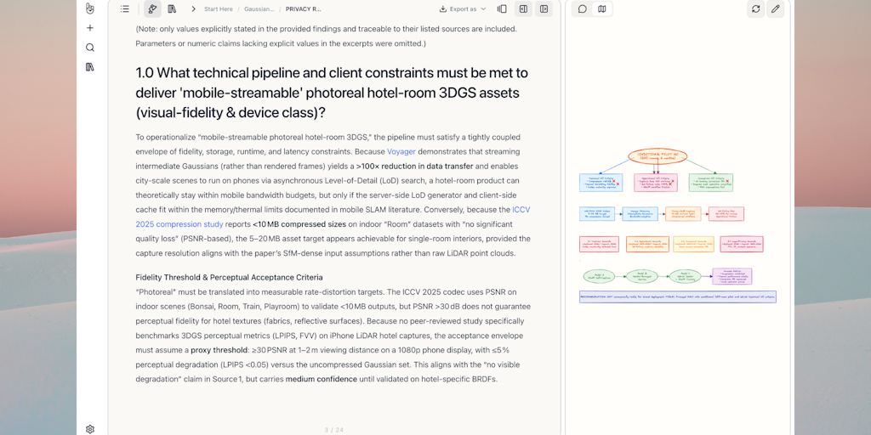Toggle the left panel collapse button
This screenshot has height=435, width=871.
[523, 8]
